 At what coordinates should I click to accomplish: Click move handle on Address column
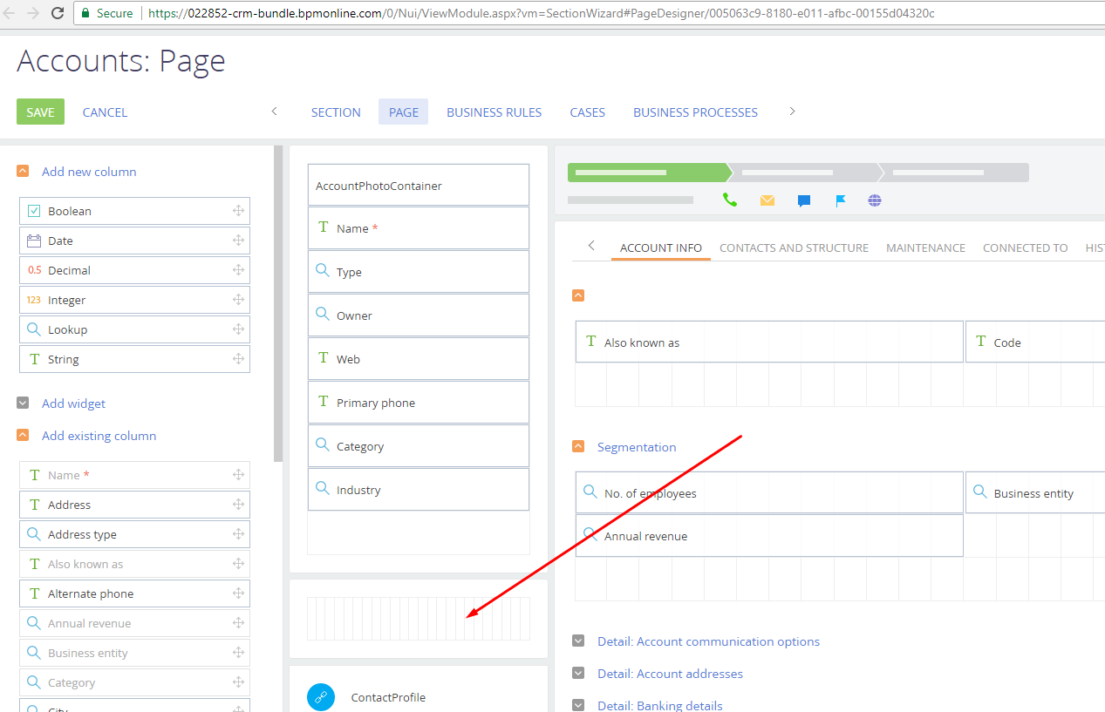point(238,505)
